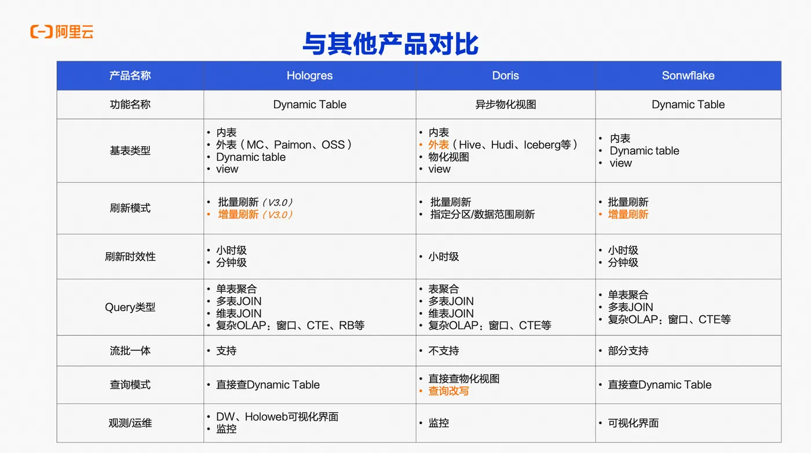Click the "物化视图" bullet in 基表类型 row
811x453 pixels.
pyautogui.click(x=448, y=157)
